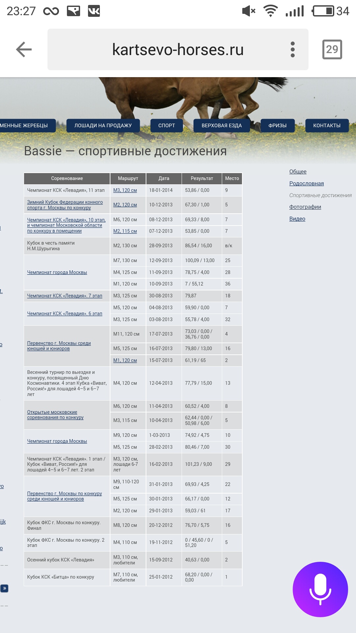356x633 pixels.
Task: Tap the VK notification icon in status bar
Action: (x=94, y=11)
